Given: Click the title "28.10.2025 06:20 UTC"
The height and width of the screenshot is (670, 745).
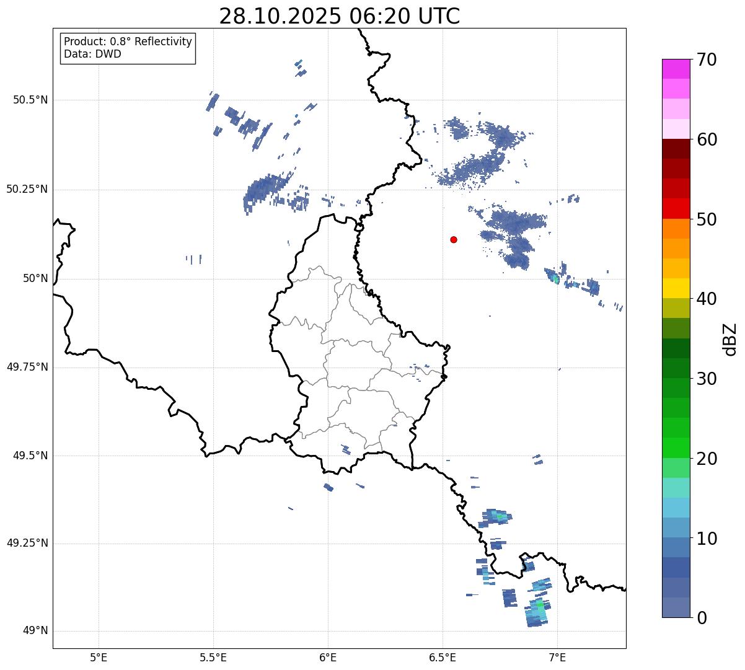Looking at the screenshot, I should tap(340, 15).
